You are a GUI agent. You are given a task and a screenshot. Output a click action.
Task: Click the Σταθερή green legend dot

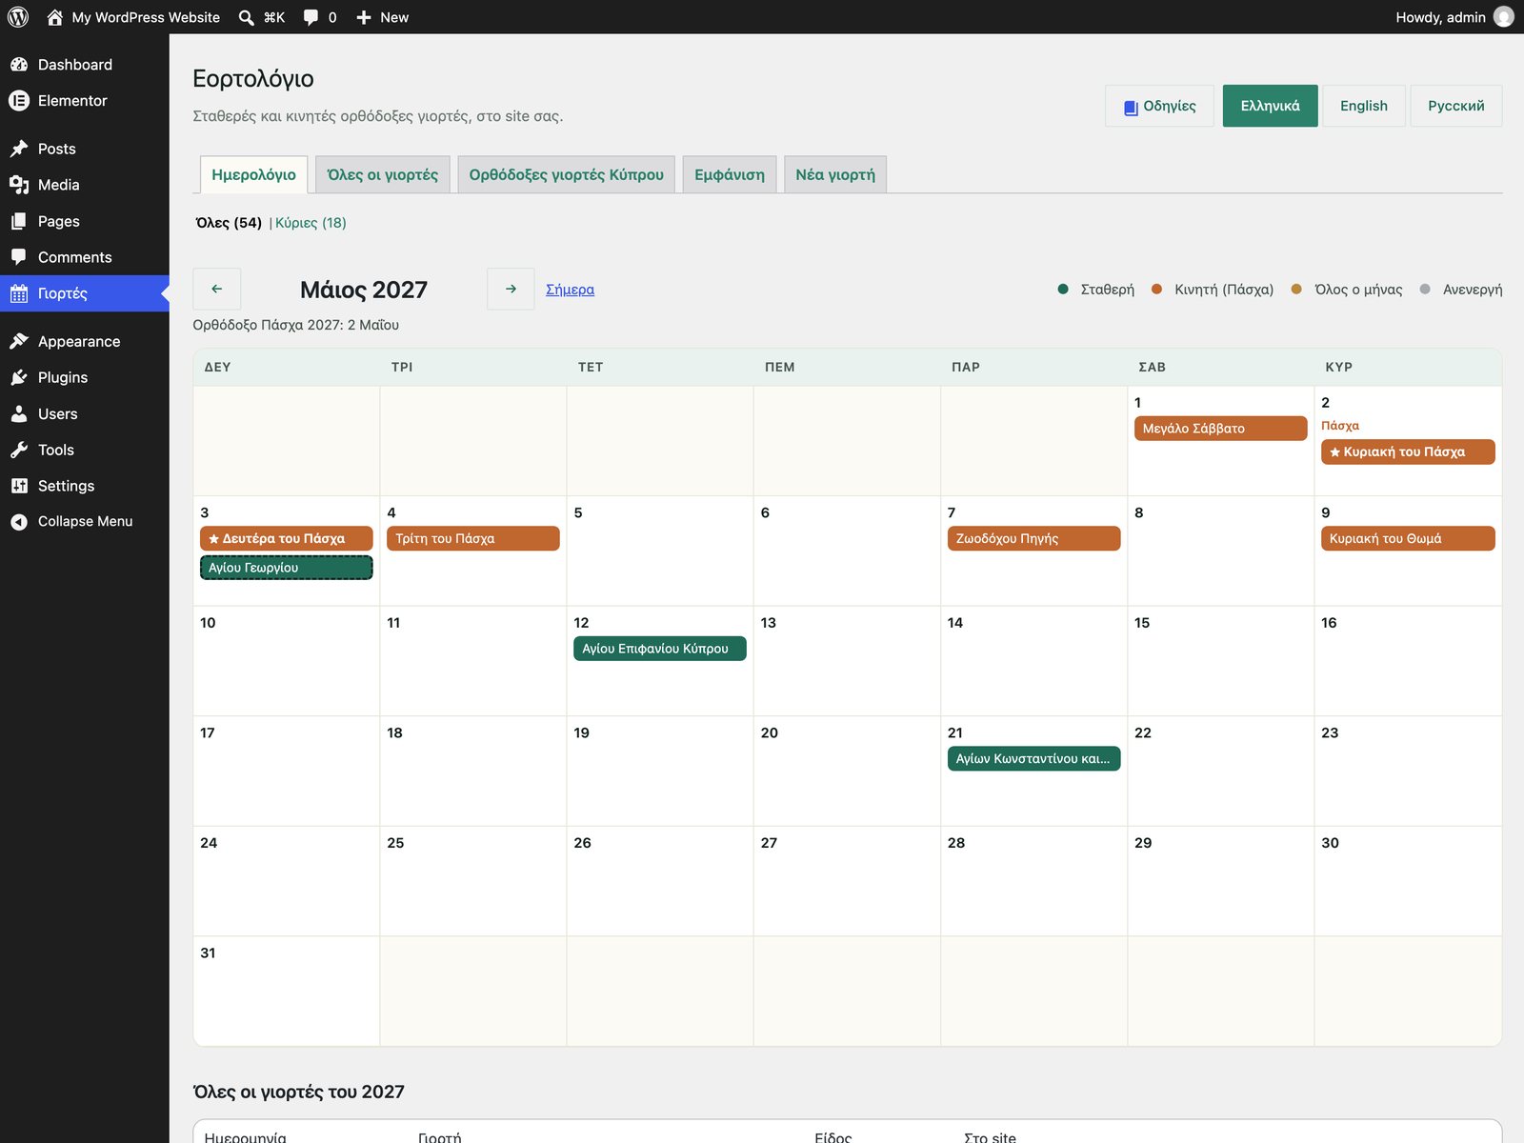pos(1063,289)
